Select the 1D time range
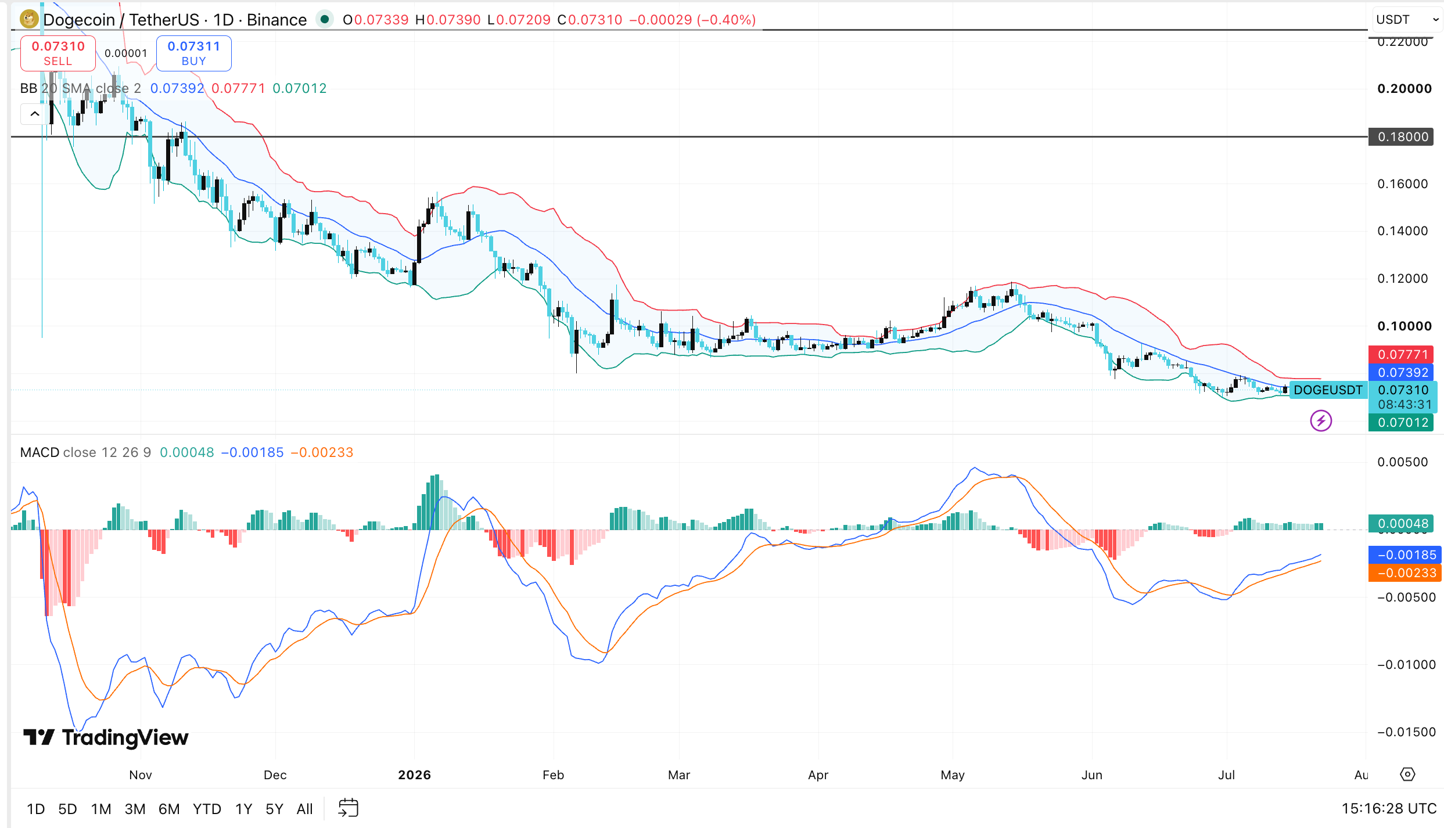The image size is (1444, 828). tap(35, 809)
